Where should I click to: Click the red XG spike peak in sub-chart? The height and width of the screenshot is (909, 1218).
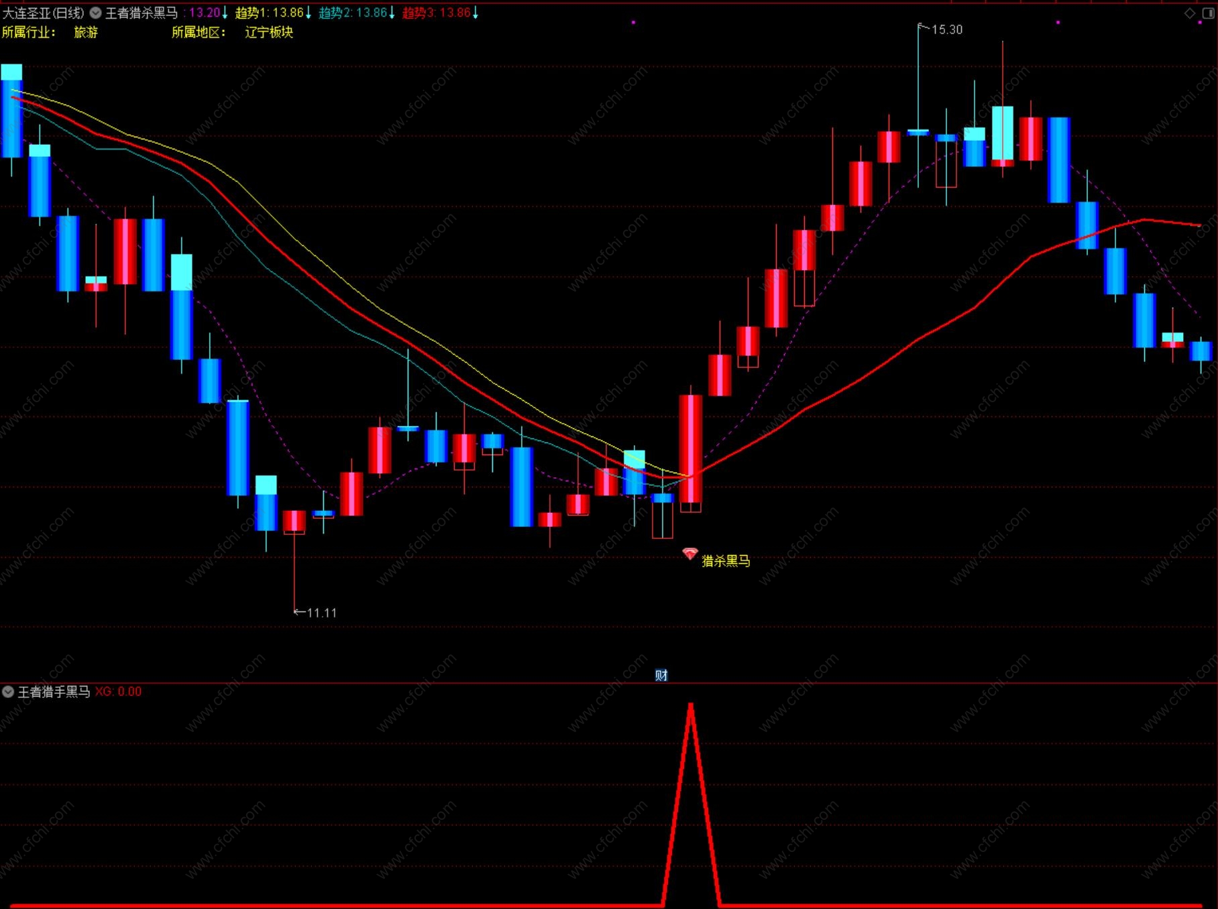691,705
